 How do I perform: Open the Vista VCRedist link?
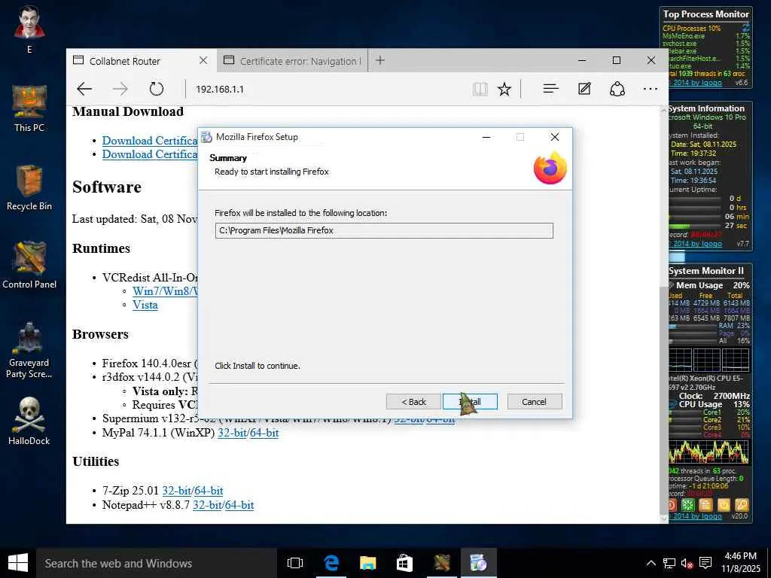pos(145,305)
